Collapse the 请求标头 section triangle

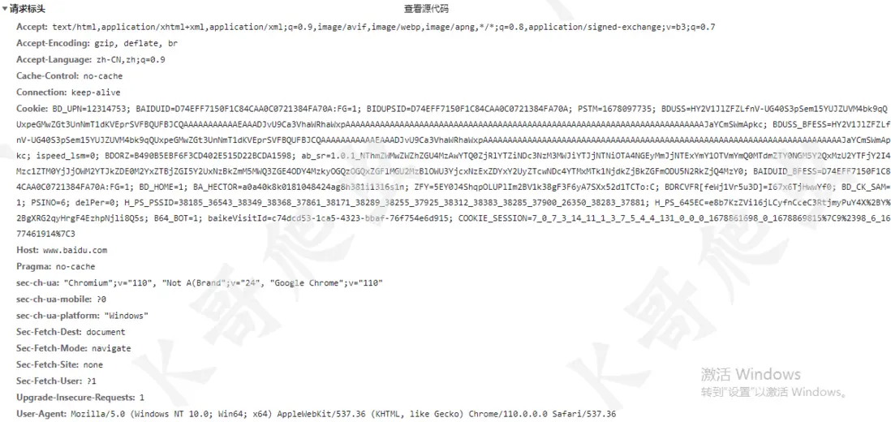(x=5, y=9)
